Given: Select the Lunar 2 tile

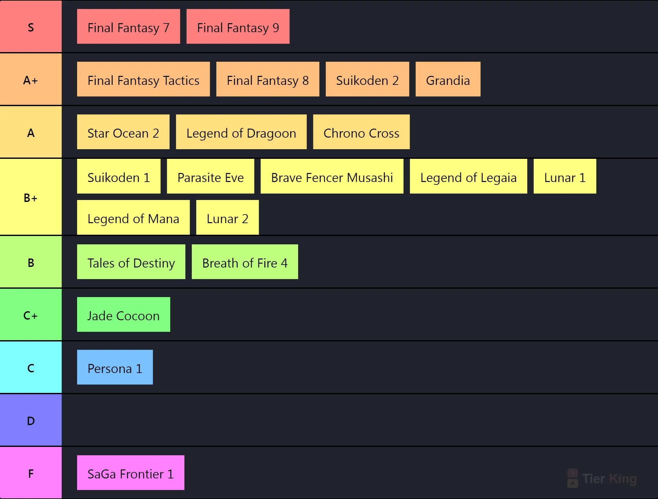Looking at the screenshot, I should (227, 217).
